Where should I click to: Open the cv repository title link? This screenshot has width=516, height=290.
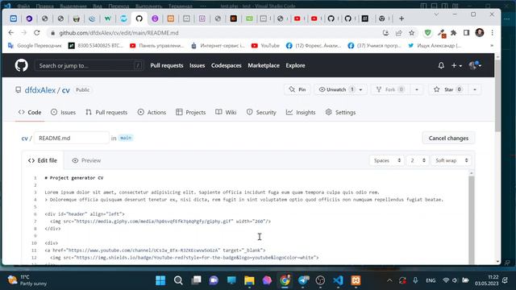coord(66,90)
